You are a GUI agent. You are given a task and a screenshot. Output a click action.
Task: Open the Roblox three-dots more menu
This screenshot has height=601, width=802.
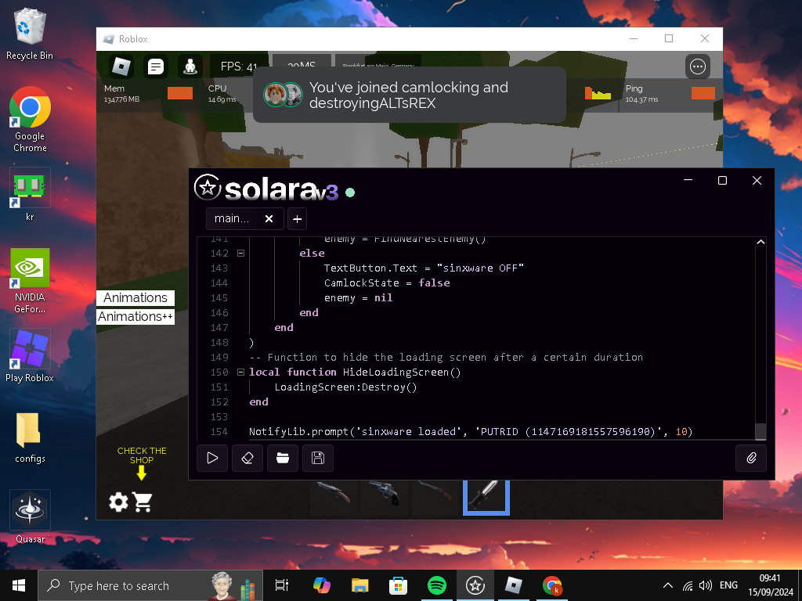698,67
